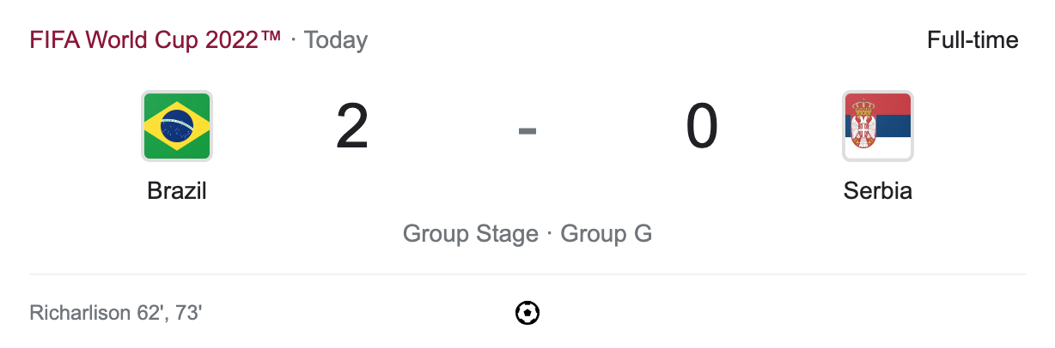Click the Group G label
The width and height of the screenshot is (1055, 348).
606,234
